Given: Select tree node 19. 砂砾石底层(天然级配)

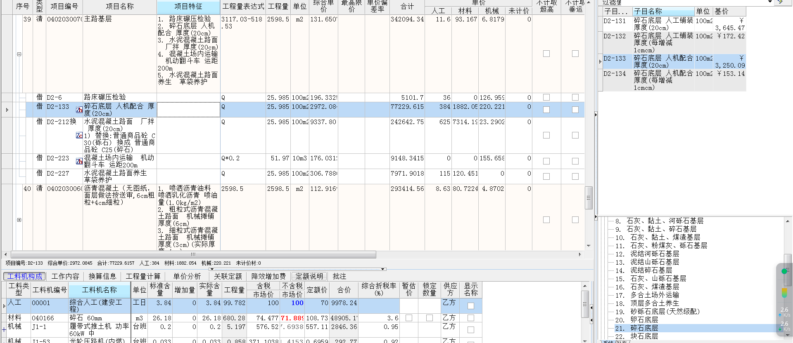Looking at the screenshot, I should click(x=657, y=312).
